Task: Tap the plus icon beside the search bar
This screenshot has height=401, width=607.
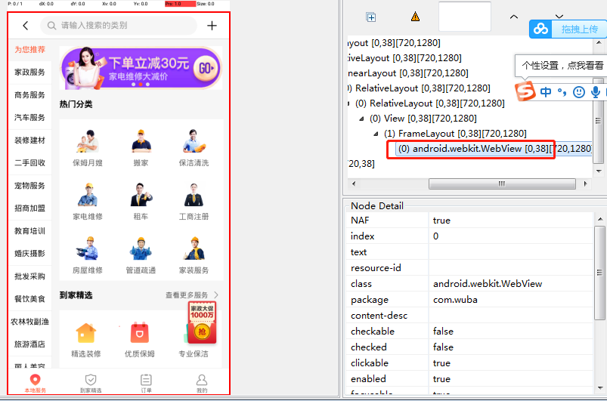Action: [212, 26]
